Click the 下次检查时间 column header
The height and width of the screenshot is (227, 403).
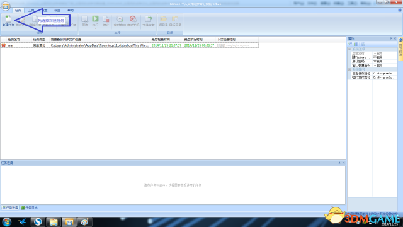227,39
